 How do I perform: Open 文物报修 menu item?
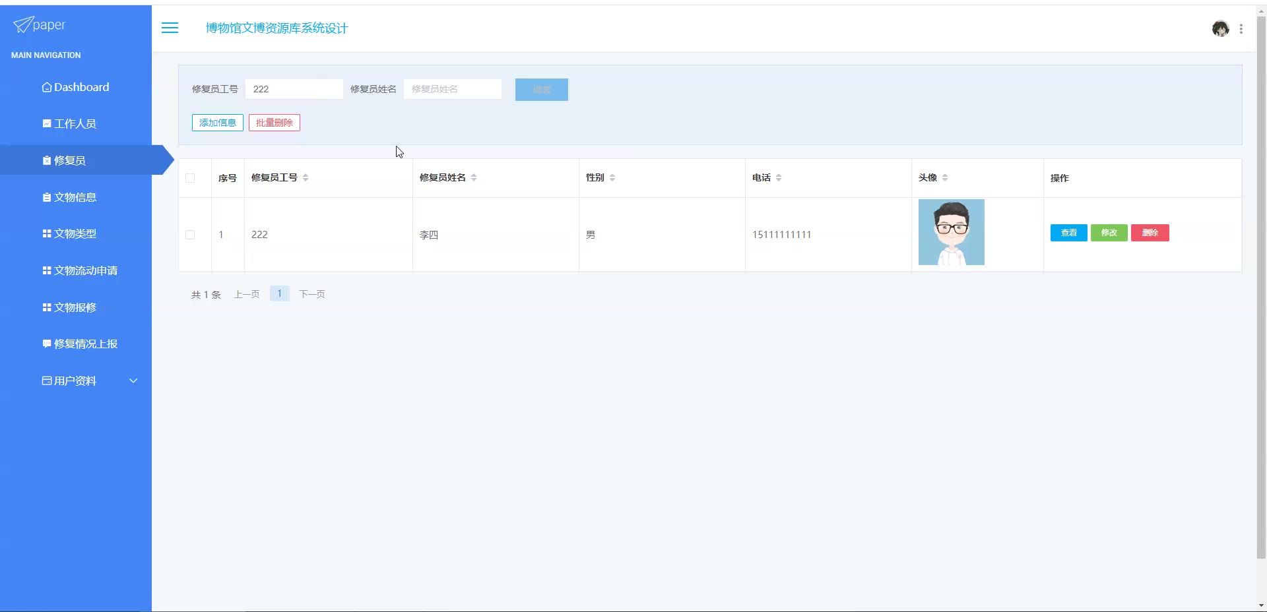76,307
